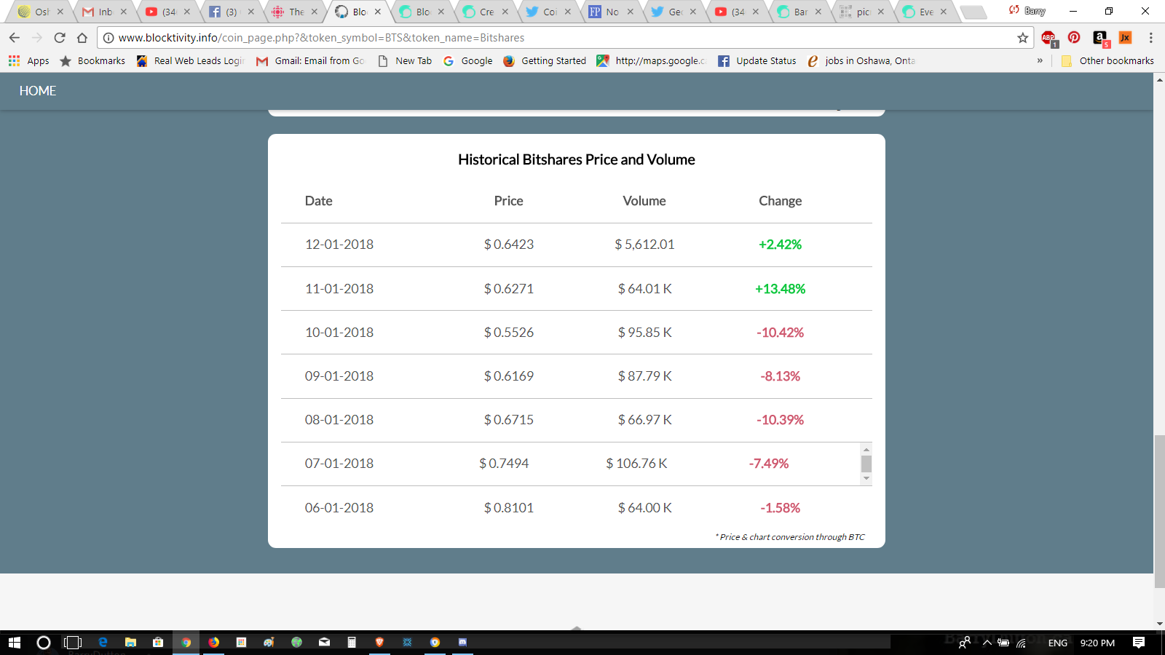This screenshot has height=655, width=1165.
Task: Open the Other bookmarks folder
Action: pyautogui.click(x=1107, y=61)
